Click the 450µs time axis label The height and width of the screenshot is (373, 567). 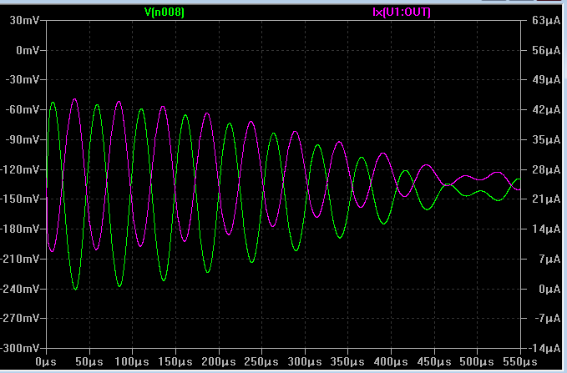click(434, 361)
